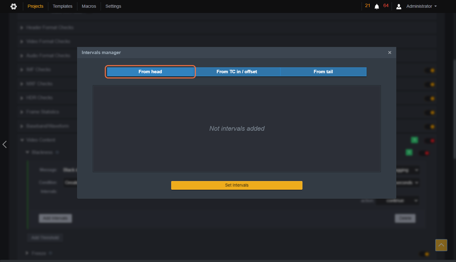Screen dimensions: 456x262
Task: Click the orange 21 notification count
Action: pyautogui.click(x=367, y=6)
